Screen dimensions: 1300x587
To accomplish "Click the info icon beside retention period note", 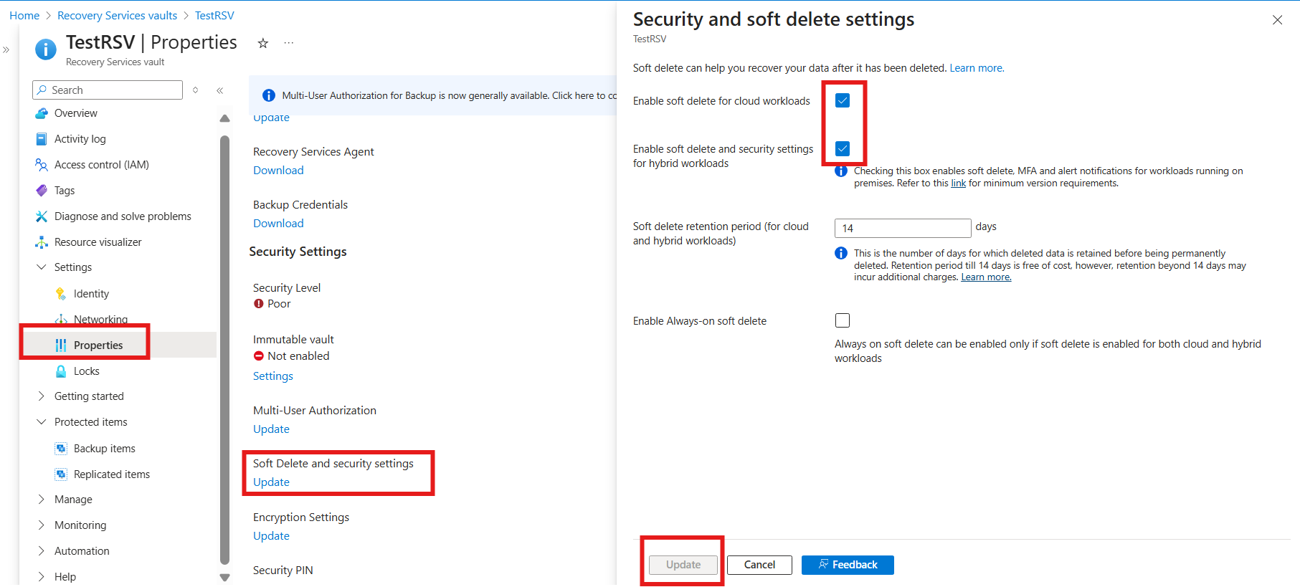I will [x=841, y=253].
